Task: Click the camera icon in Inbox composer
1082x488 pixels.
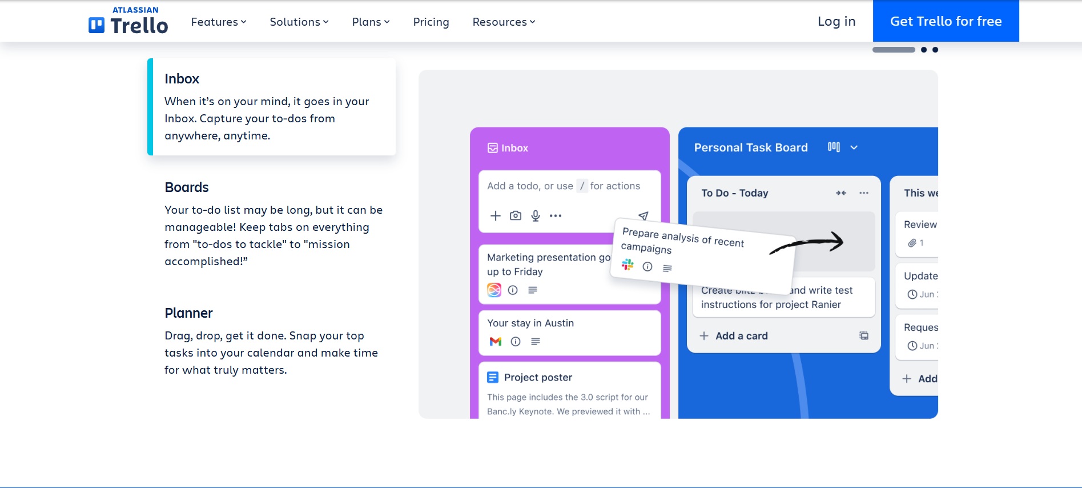Action: coord(516,215)
